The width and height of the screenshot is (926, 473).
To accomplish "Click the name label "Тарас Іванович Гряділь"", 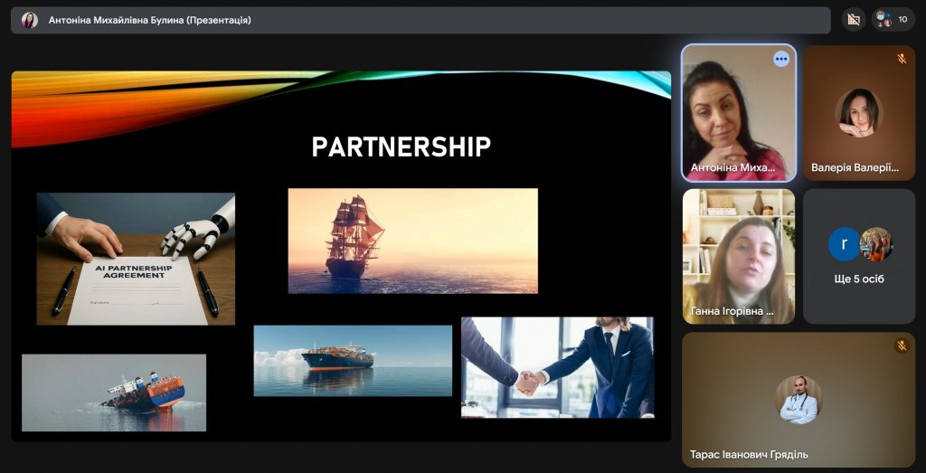I will 749,455.
